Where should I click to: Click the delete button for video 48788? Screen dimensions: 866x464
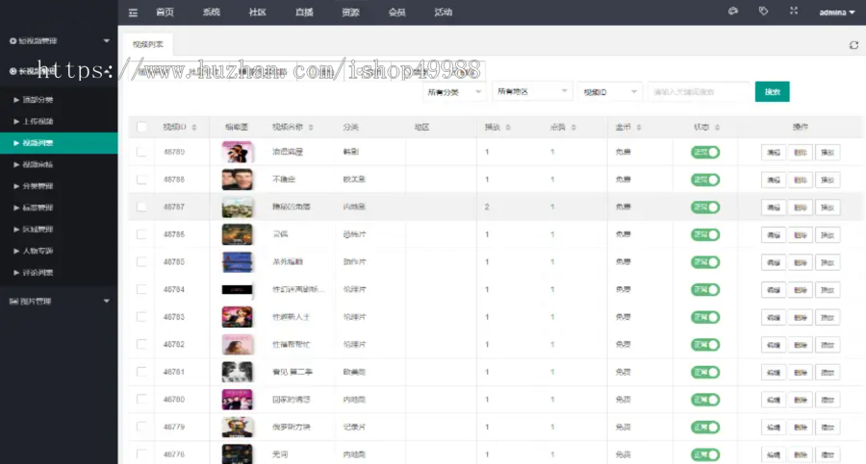tap(801, 180)
